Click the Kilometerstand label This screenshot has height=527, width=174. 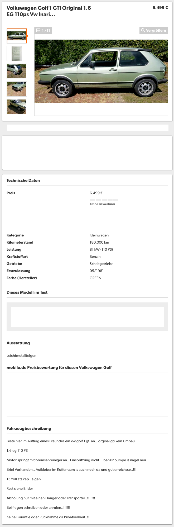pyautogui.click(x=20, y=242)
